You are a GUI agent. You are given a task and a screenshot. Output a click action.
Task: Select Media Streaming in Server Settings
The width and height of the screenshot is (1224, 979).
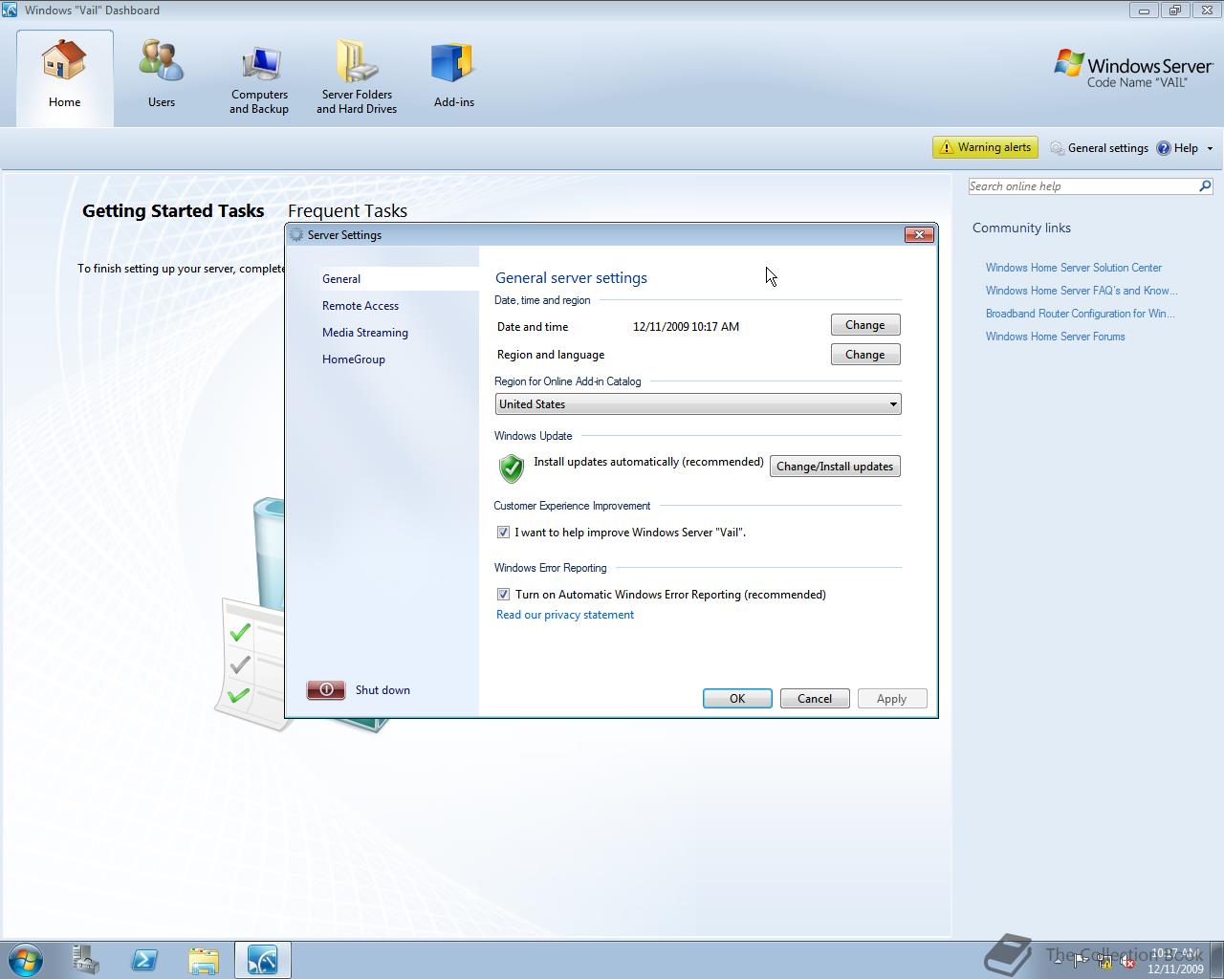click(x=365, y=333)
